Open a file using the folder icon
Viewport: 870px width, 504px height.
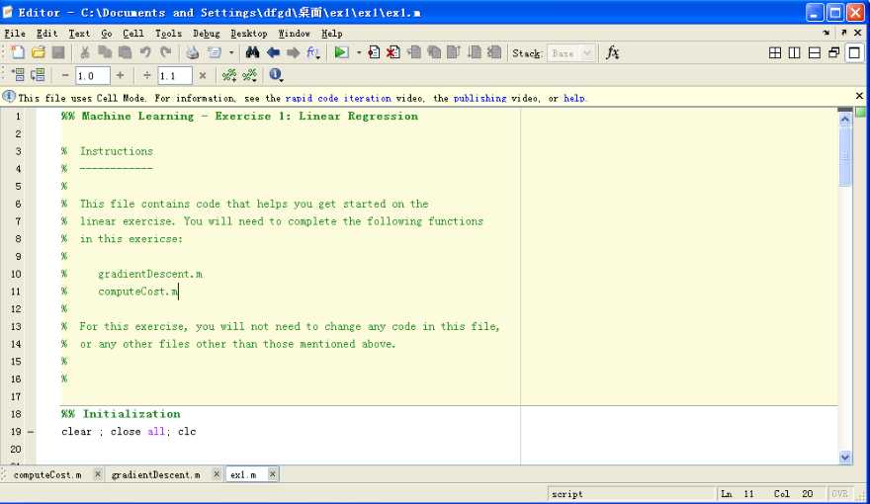pyautogui.click(x=39, y=52)
